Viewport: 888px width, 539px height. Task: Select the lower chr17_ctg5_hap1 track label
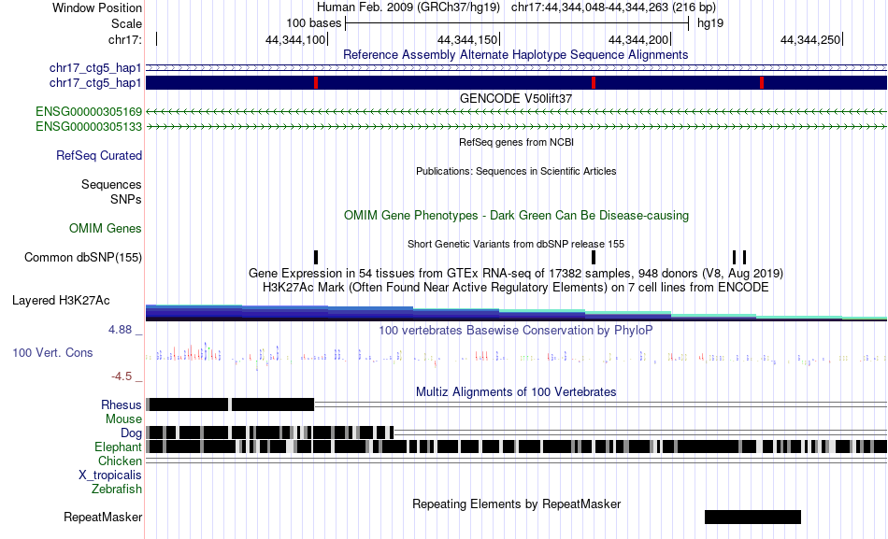coord(95,83)
